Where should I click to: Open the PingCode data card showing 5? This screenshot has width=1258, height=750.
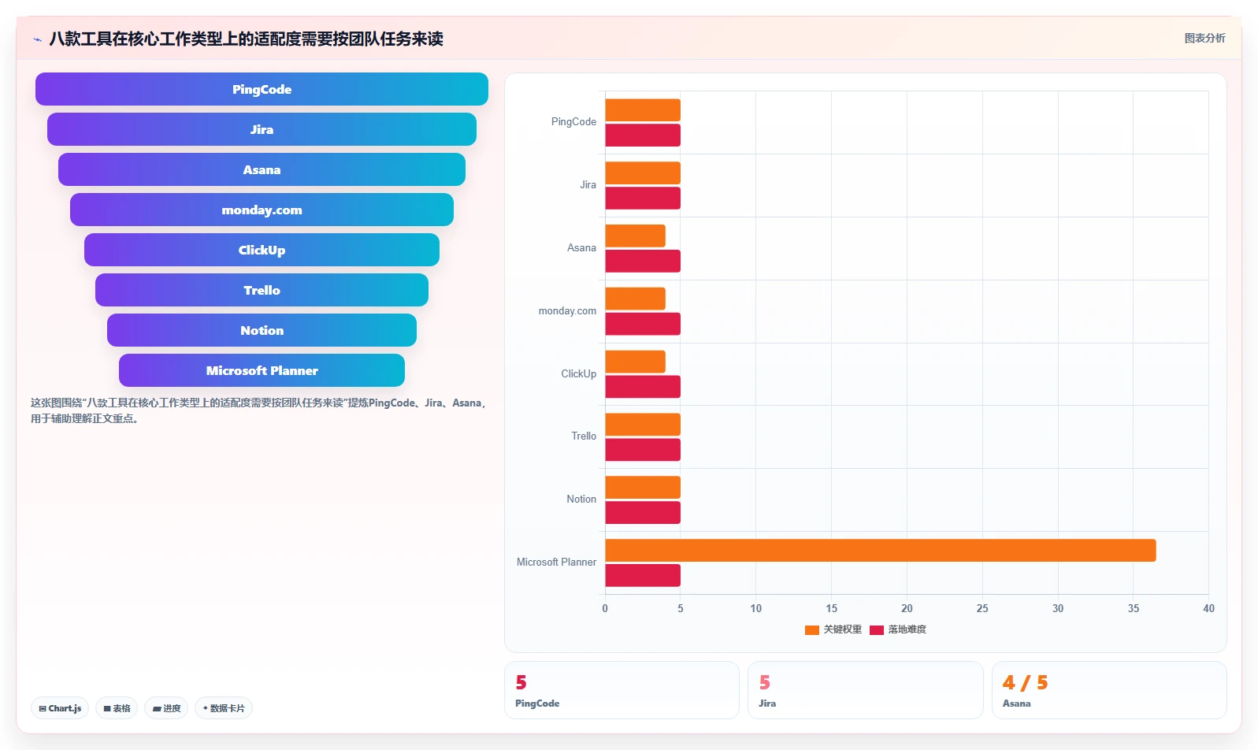pos(622,690)
